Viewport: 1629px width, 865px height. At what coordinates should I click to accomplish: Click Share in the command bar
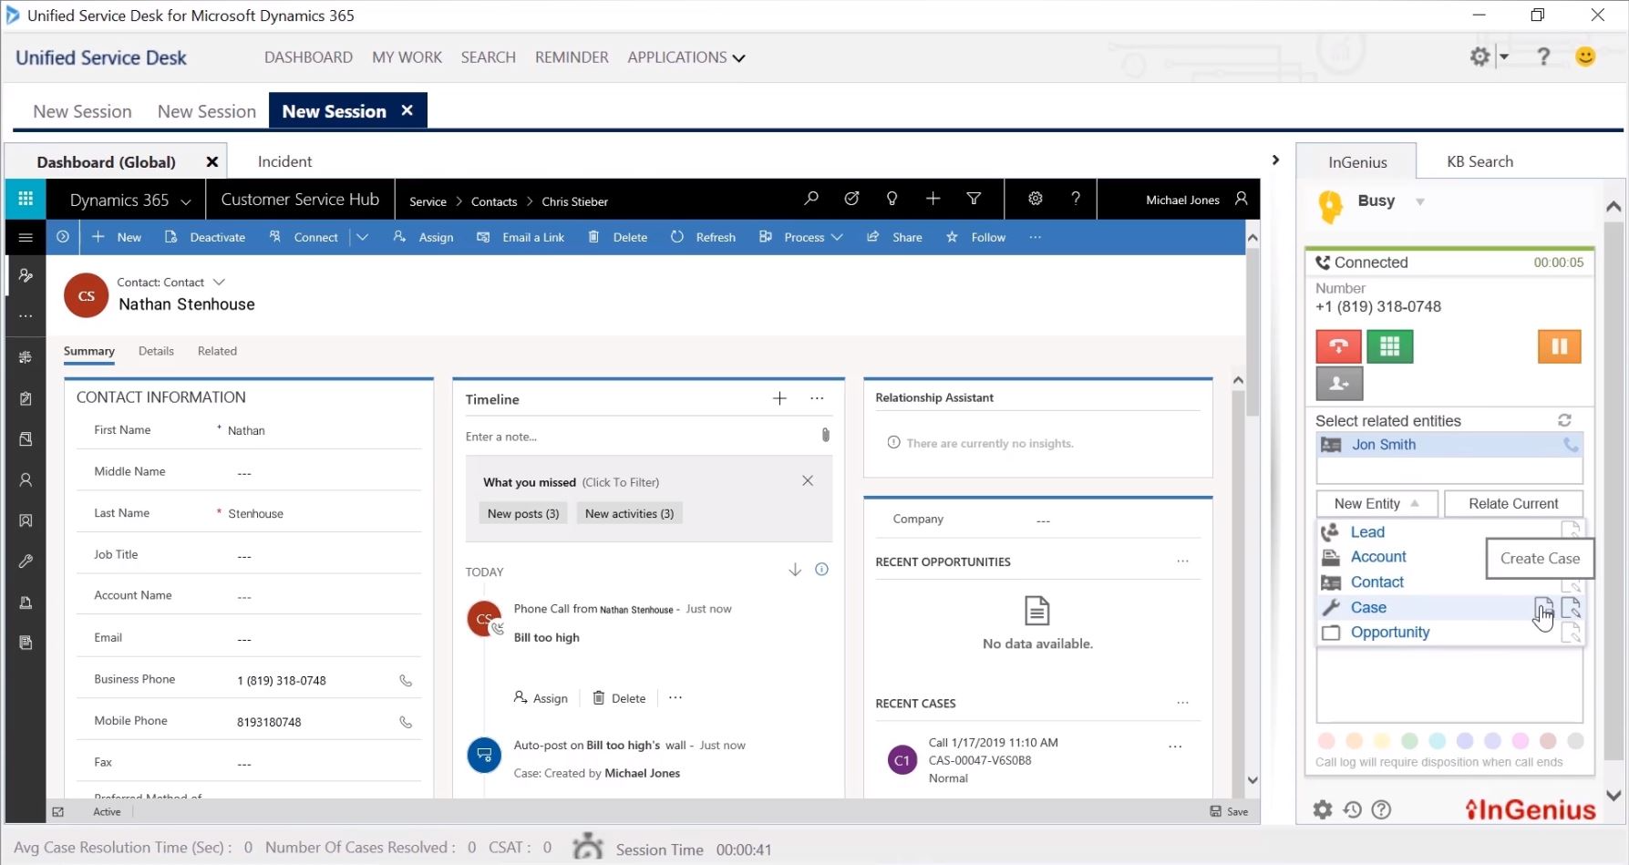coord(894,237)
